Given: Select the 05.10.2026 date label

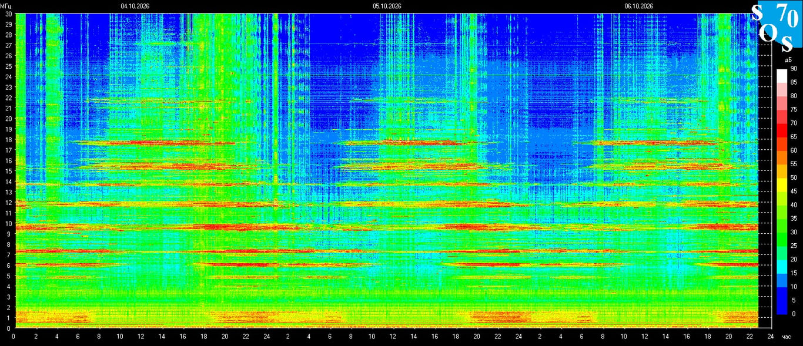Looking at the screenshot, I should (x=387, y=6).
